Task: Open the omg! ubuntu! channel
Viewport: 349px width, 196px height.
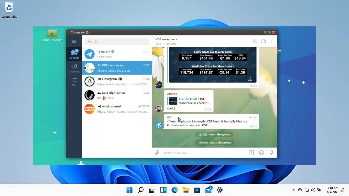Action: coord(117,109)
